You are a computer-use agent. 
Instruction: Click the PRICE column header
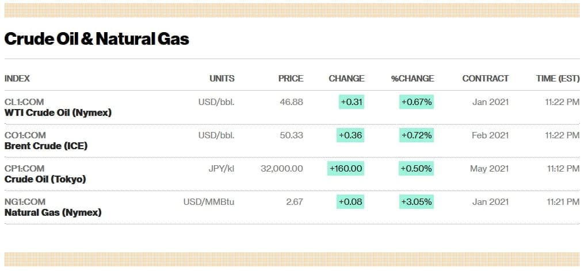click(x=291, y=78)
